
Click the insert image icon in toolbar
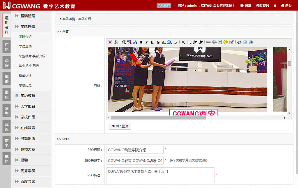click(220, 42)
